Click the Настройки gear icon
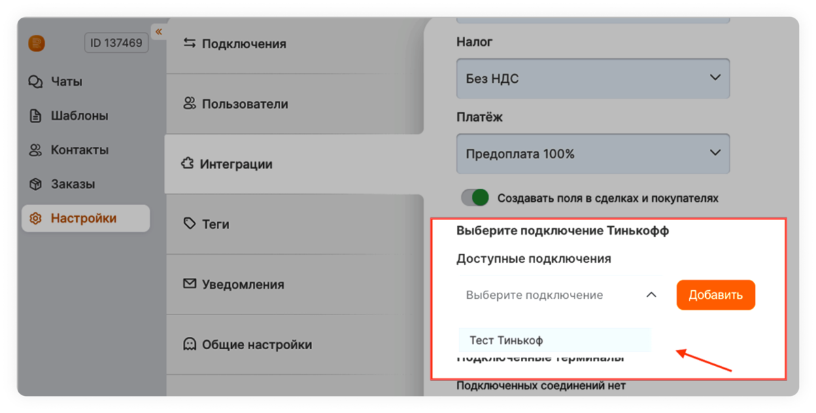 click(35, 219)
